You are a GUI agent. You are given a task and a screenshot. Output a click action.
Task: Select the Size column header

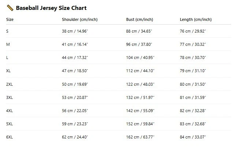point(10,19)
